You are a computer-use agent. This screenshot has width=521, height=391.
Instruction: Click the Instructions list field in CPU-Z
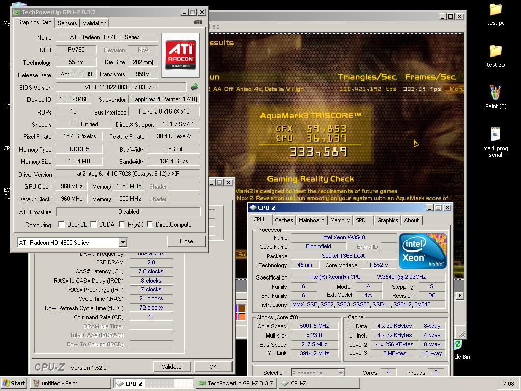pos(368,304)
